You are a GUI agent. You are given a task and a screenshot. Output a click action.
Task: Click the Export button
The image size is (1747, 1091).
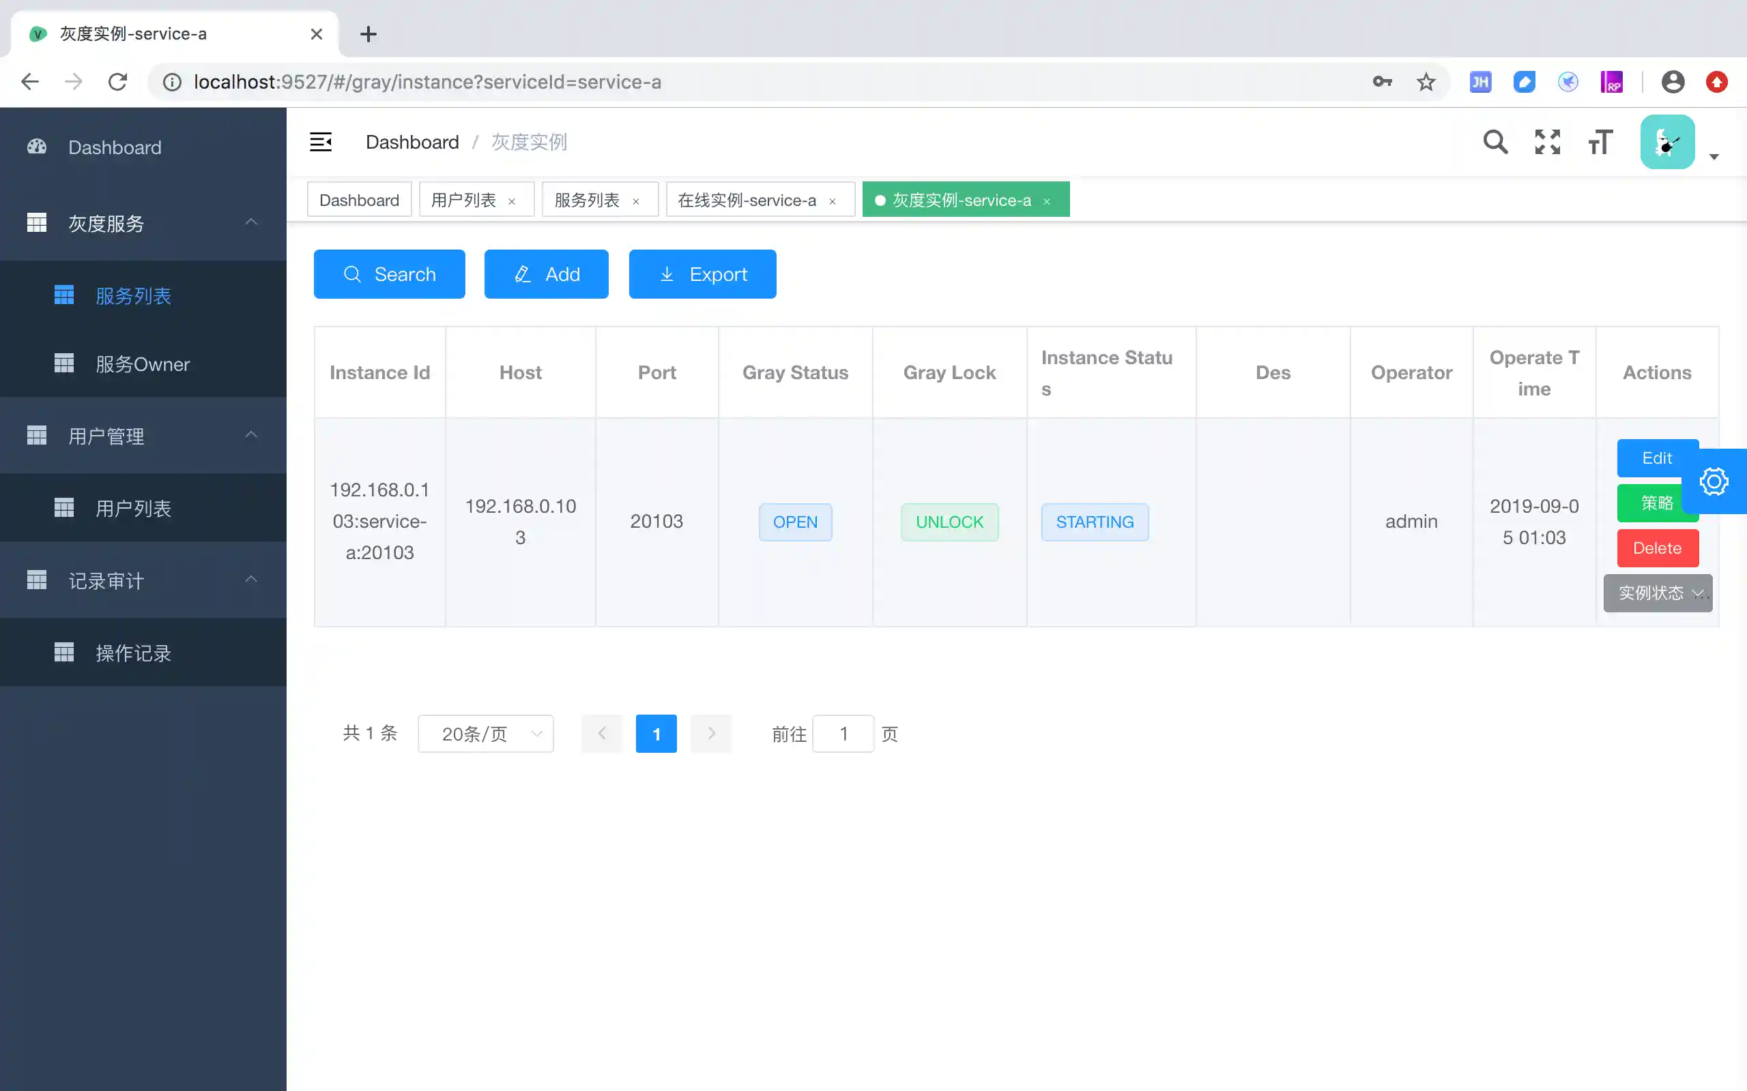702,274
